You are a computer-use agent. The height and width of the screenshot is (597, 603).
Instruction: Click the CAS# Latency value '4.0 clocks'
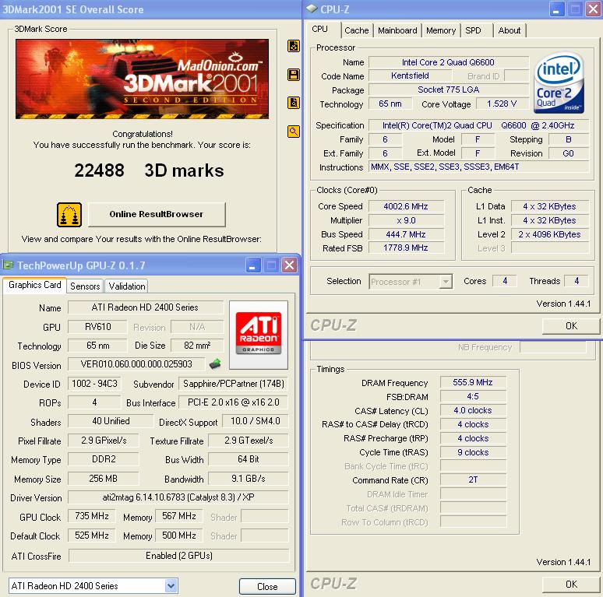pyautogui.click(x=473, y=410)
